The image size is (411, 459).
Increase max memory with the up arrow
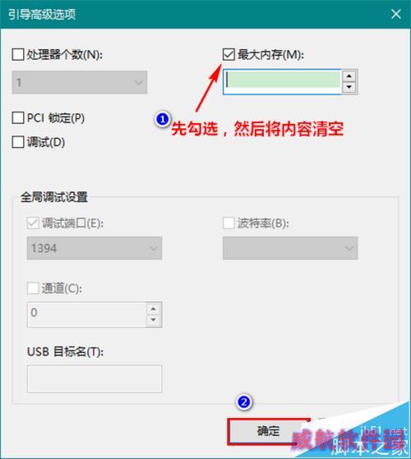pos(349,76)
